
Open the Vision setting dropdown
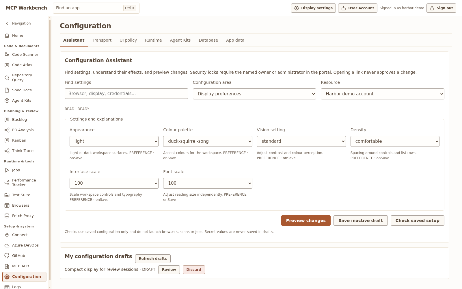pos(301,141)
